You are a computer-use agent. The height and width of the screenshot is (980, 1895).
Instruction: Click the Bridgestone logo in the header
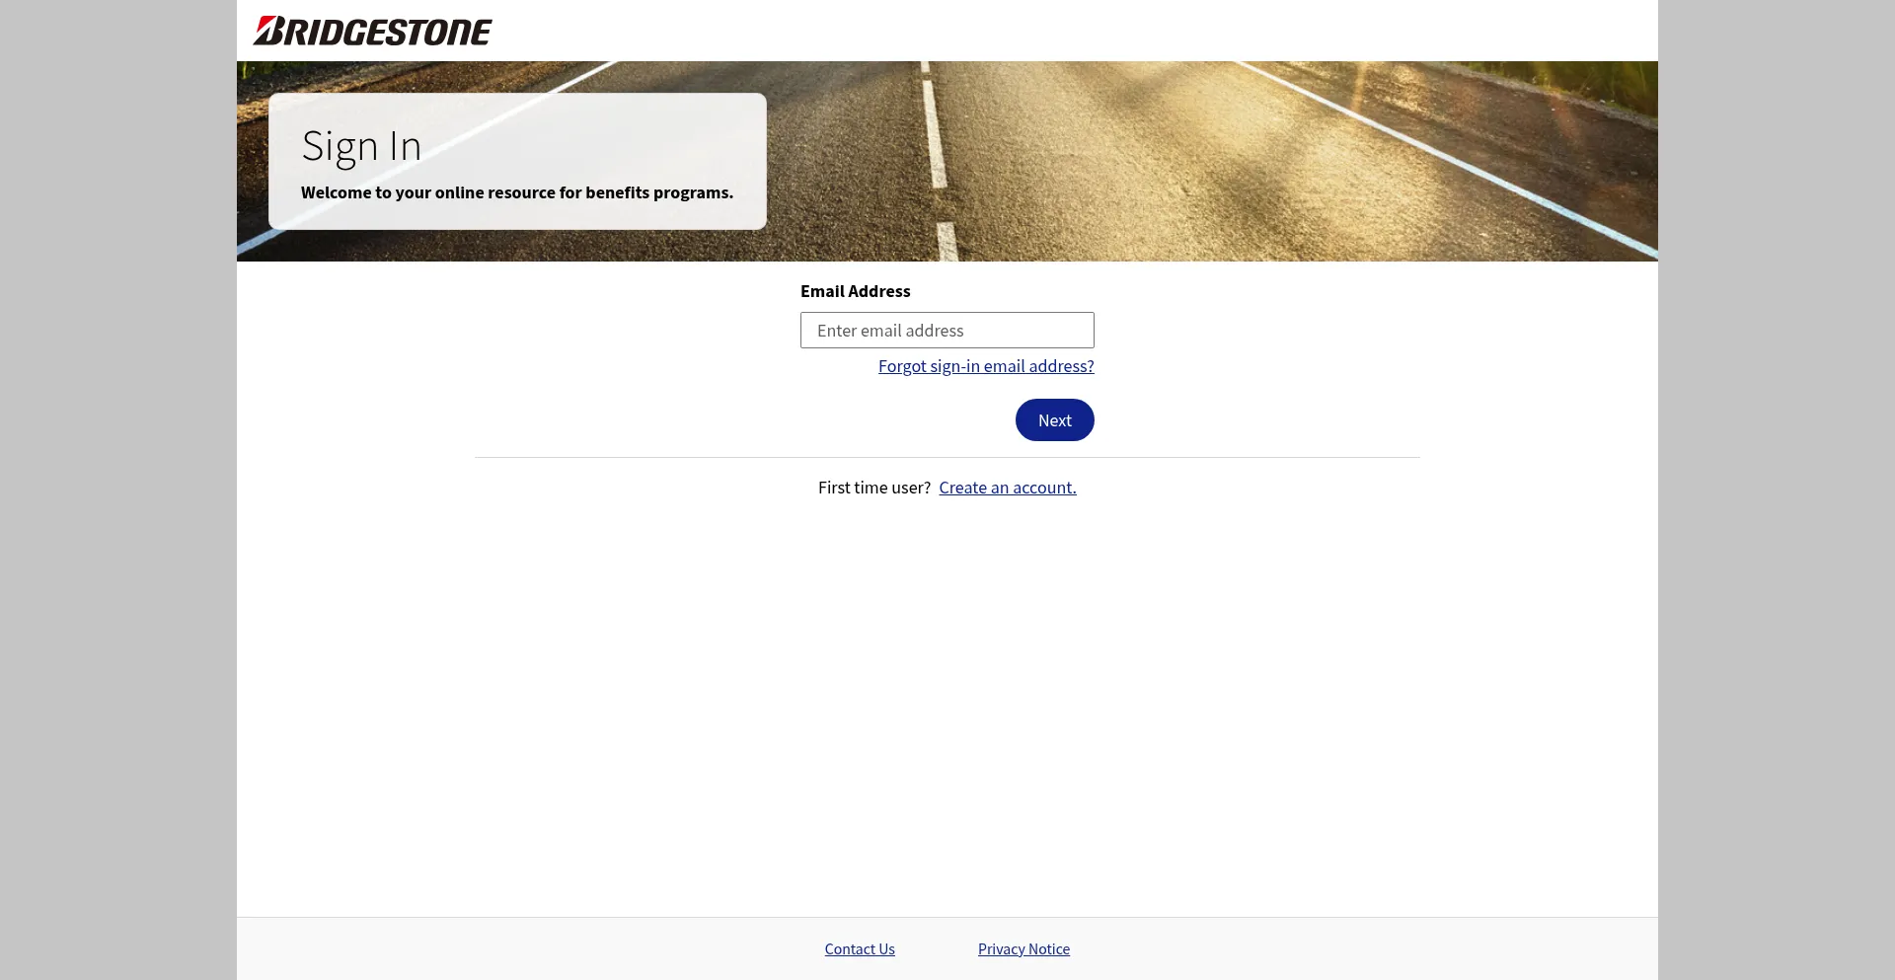[372, 32]
